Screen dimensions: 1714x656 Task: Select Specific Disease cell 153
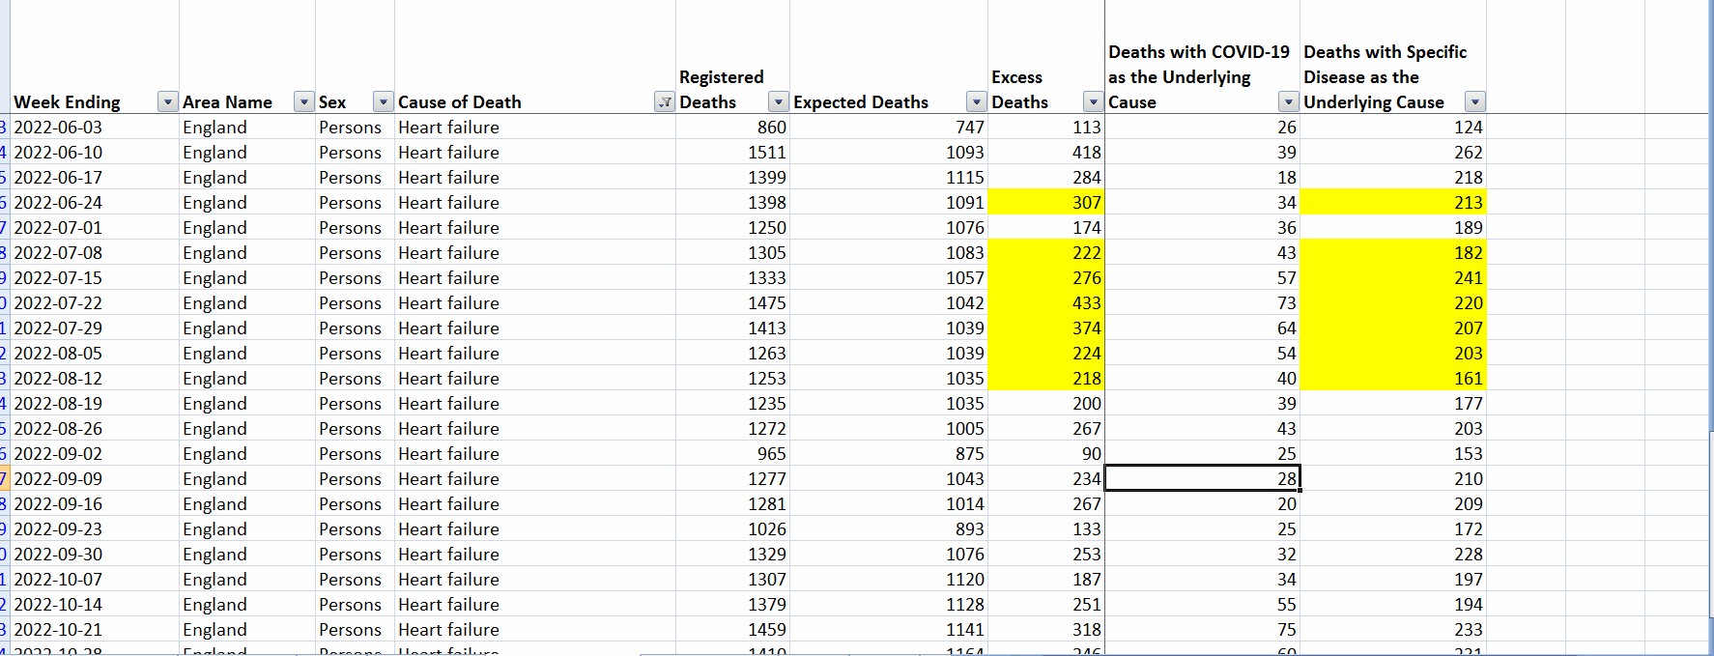(1393, 453)
